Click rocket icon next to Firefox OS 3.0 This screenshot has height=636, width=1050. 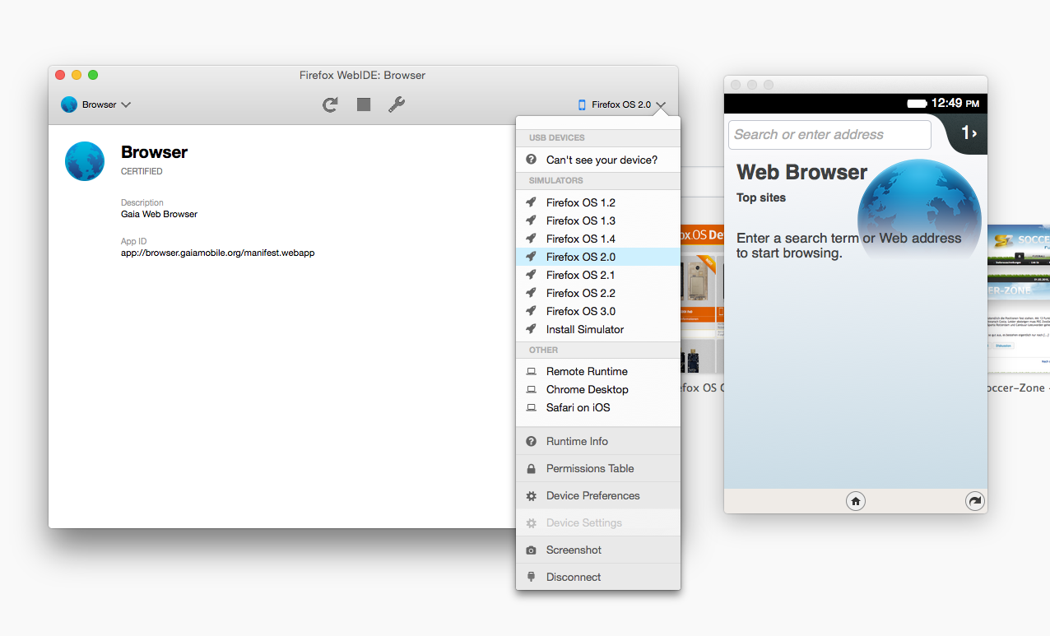[532, 311]
